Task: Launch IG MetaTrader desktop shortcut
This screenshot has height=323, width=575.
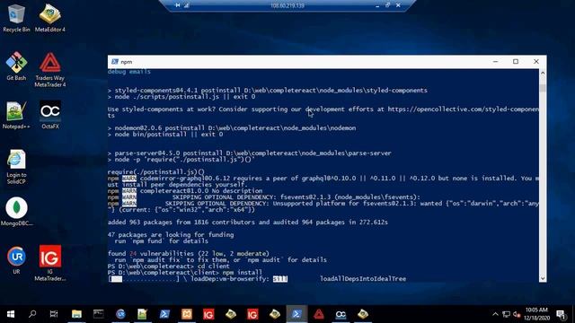Action: [50, 263]
